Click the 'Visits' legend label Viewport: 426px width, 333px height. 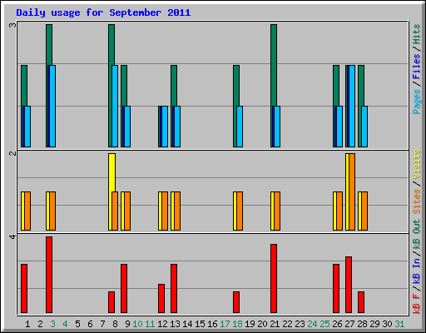416,164
